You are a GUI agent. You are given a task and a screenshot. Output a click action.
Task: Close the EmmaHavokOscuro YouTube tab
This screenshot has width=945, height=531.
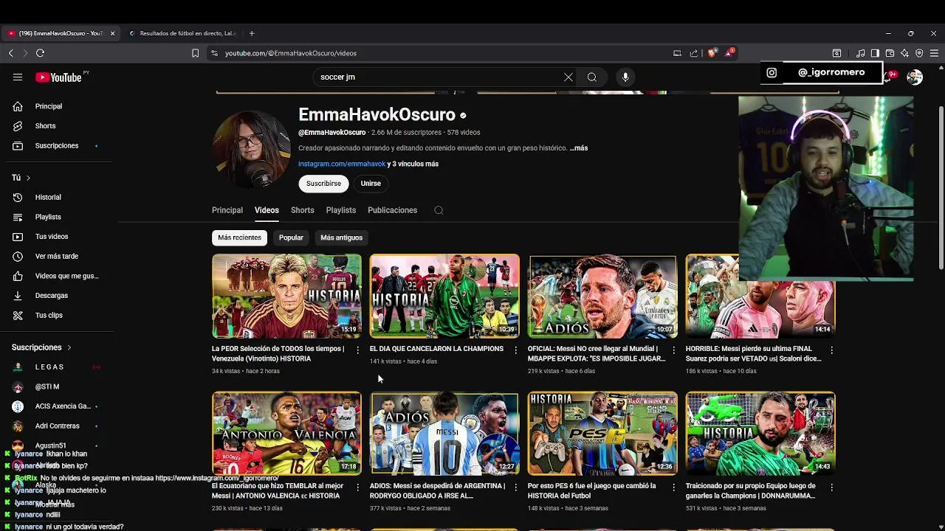(113, 33)
